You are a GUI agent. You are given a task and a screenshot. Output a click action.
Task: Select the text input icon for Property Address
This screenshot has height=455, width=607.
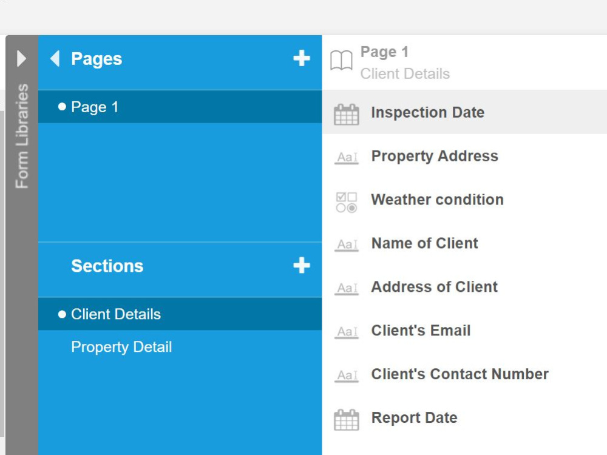(x=346, y=157)
